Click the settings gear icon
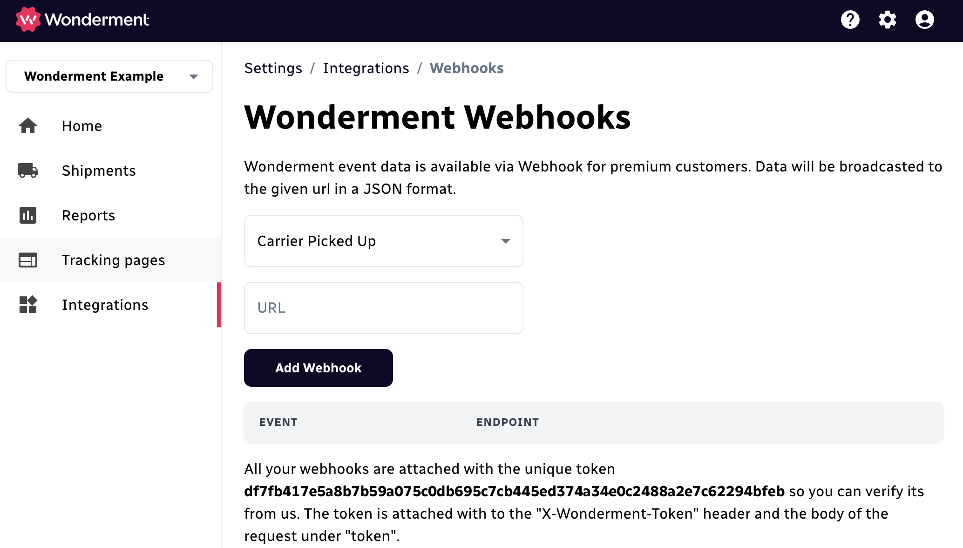The height and width of the screenshot is (548, 963). [887, 20]
